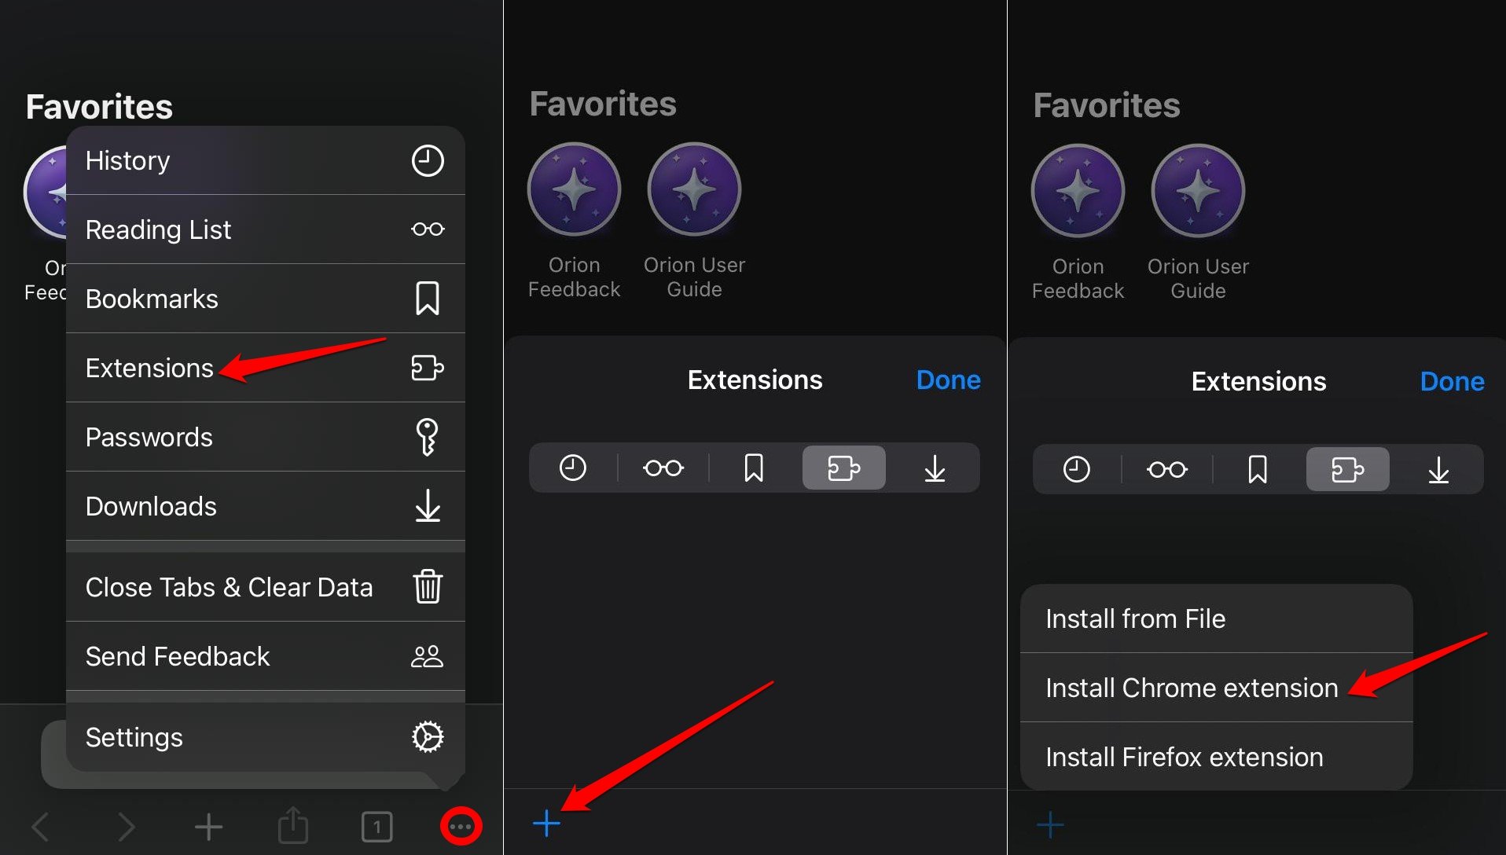Switch to Downloads tab in right panel
This screenshot has width=1506, height=855.
pos(1438,470)
